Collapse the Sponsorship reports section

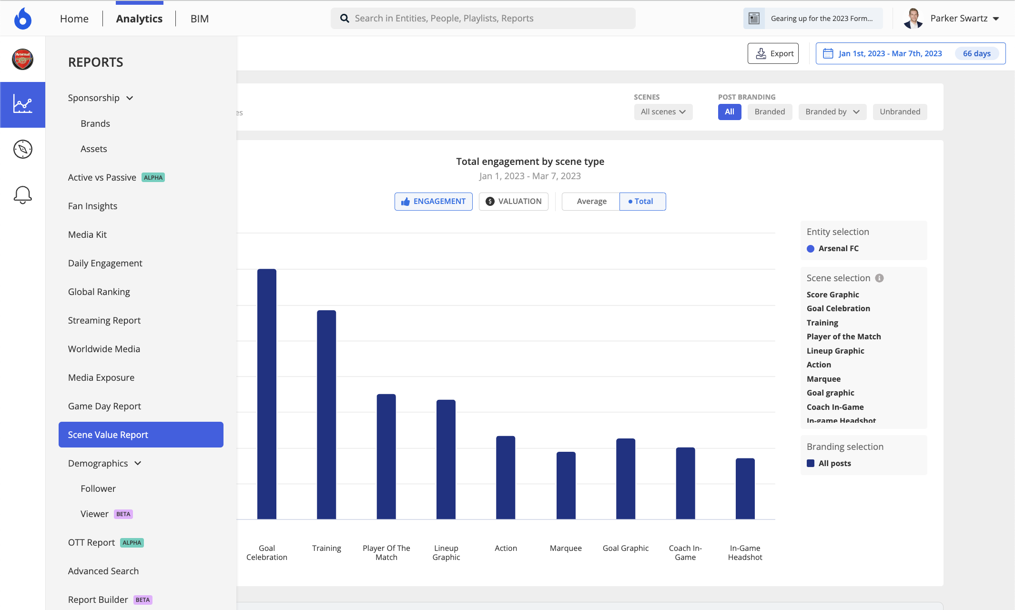(130, 98)
